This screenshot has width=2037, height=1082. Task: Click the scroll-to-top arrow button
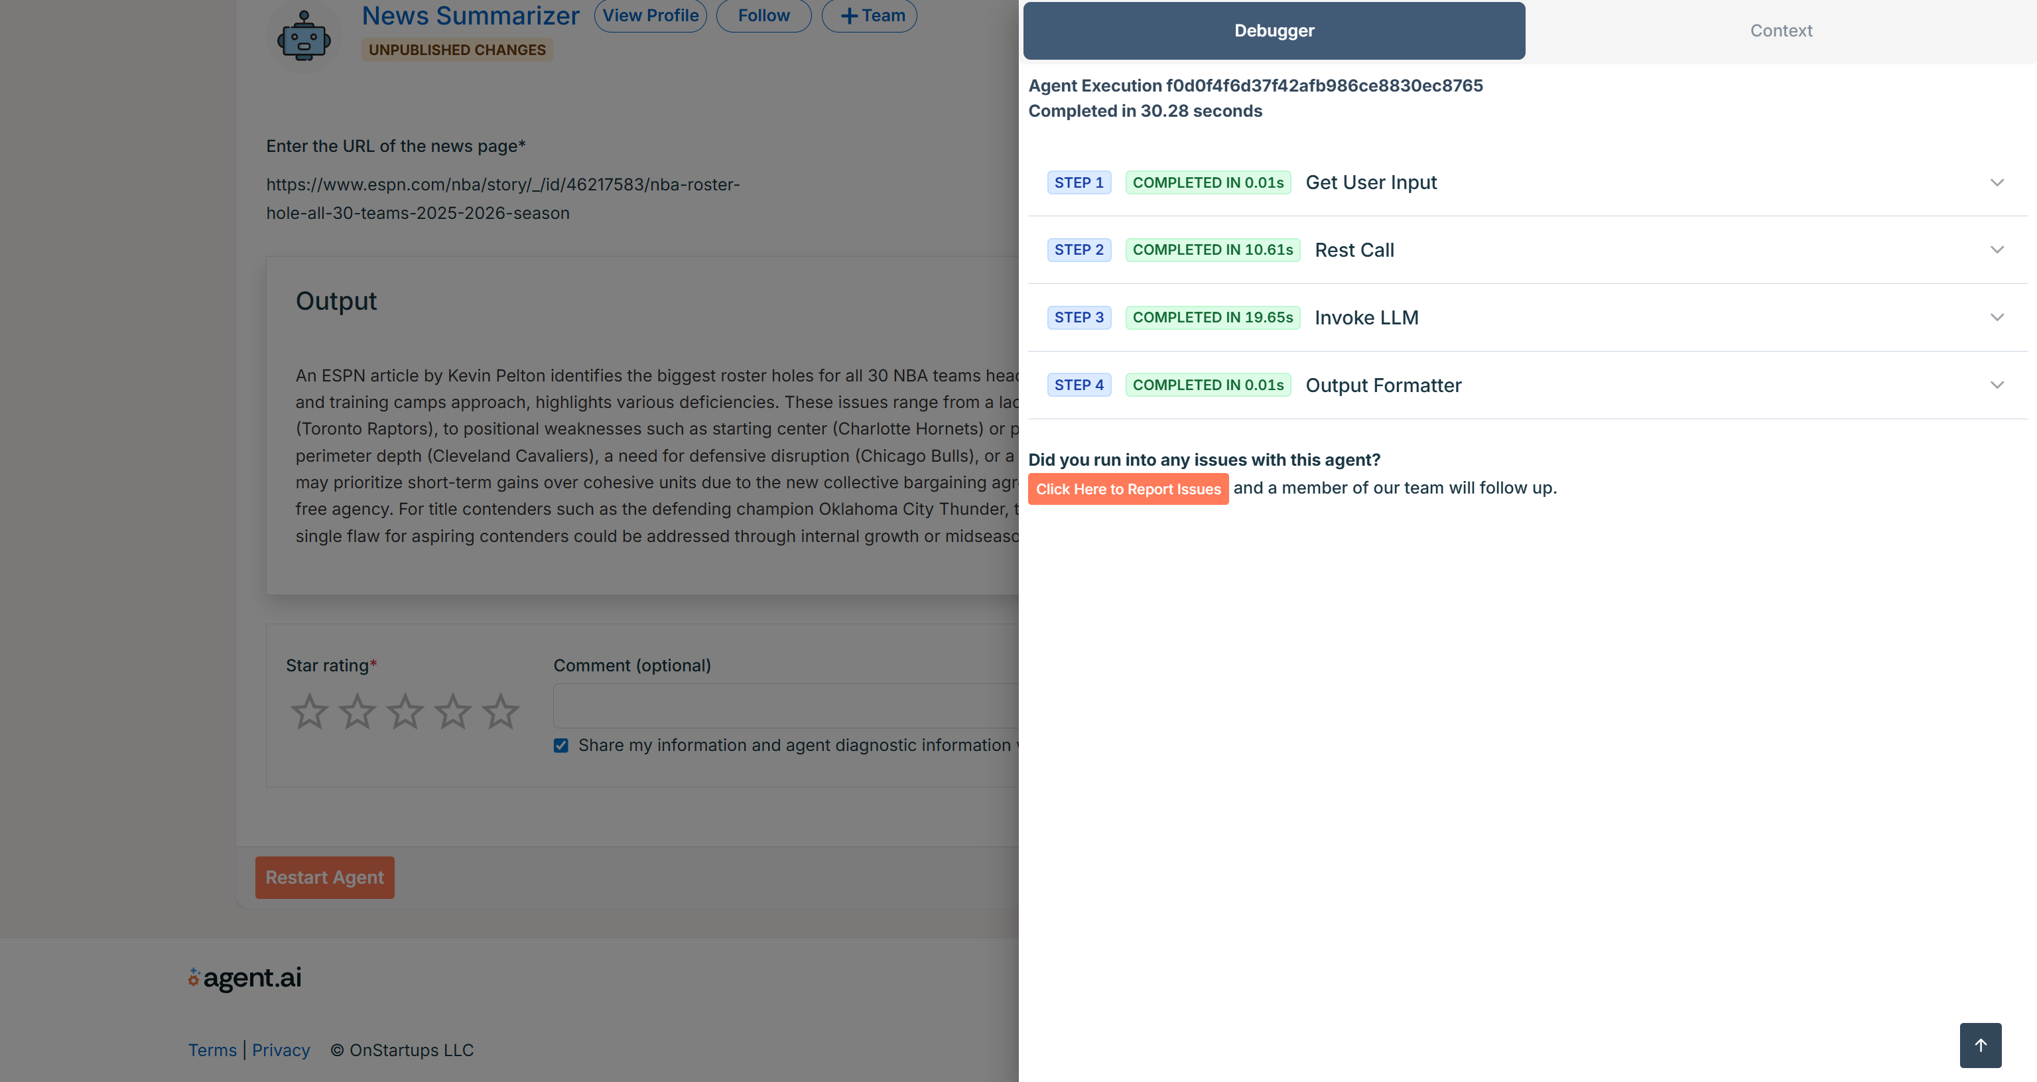click(1979, 1045)
